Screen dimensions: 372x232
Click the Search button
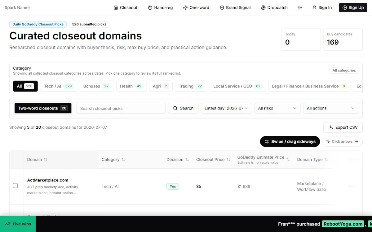(183, 108)
